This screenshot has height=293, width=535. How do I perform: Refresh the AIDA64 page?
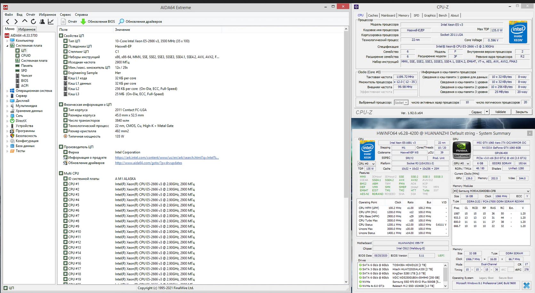(33, 21)
